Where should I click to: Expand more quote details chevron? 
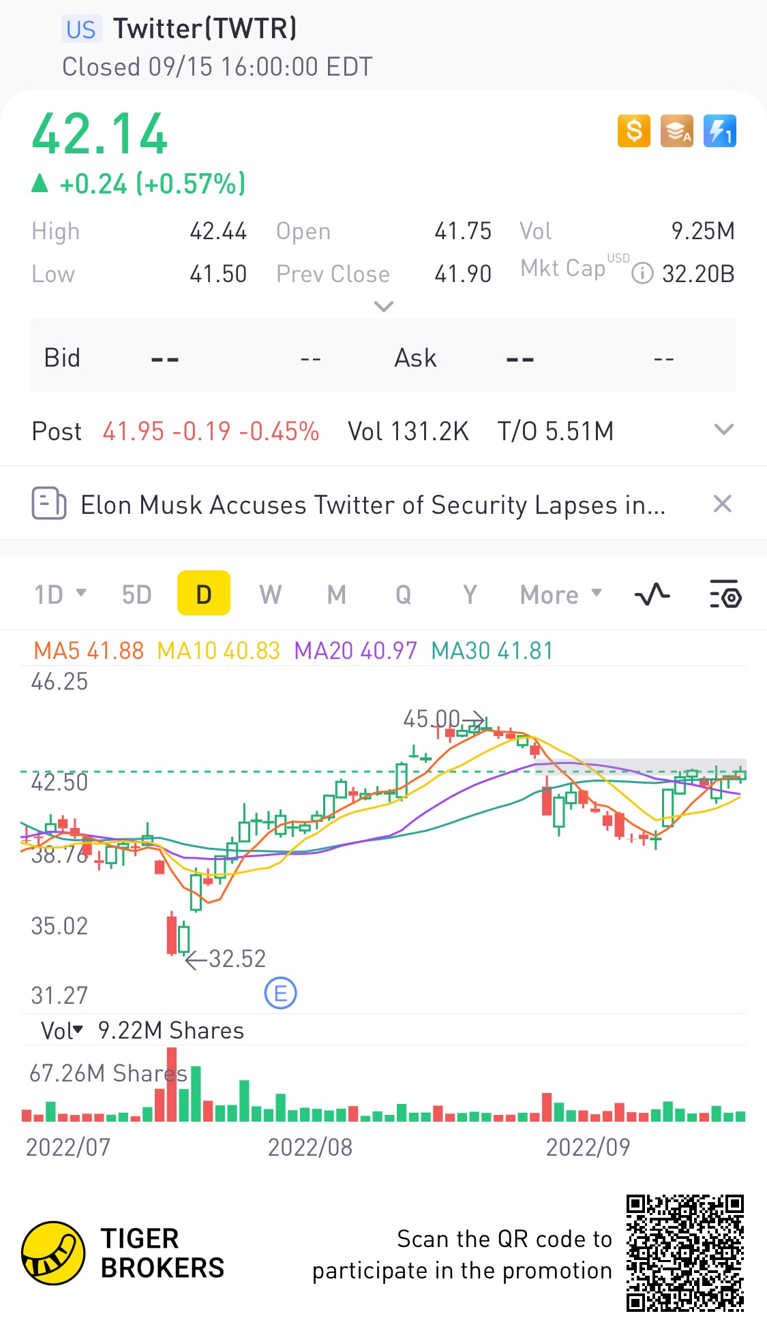click(384, 307)
